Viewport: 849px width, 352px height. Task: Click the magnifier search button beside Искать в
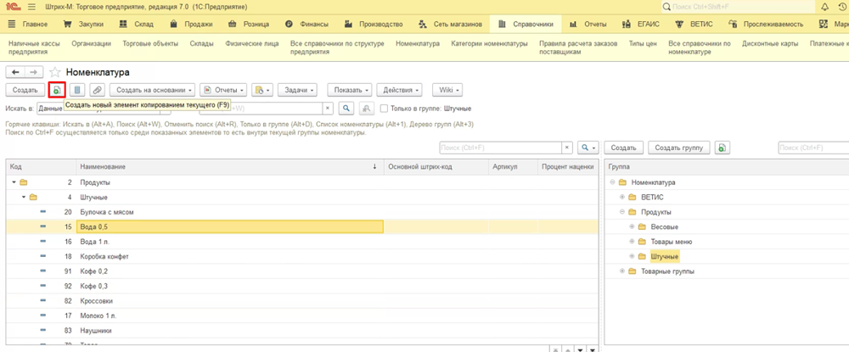(346, 109)
